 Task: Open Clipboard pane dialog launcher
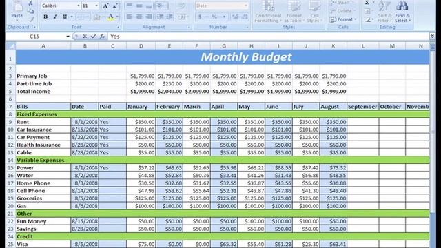(34, 27)
